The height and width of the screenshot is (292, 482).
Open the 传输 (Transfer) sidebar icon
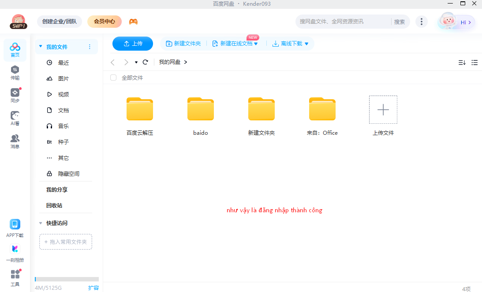tap(15, 73)
